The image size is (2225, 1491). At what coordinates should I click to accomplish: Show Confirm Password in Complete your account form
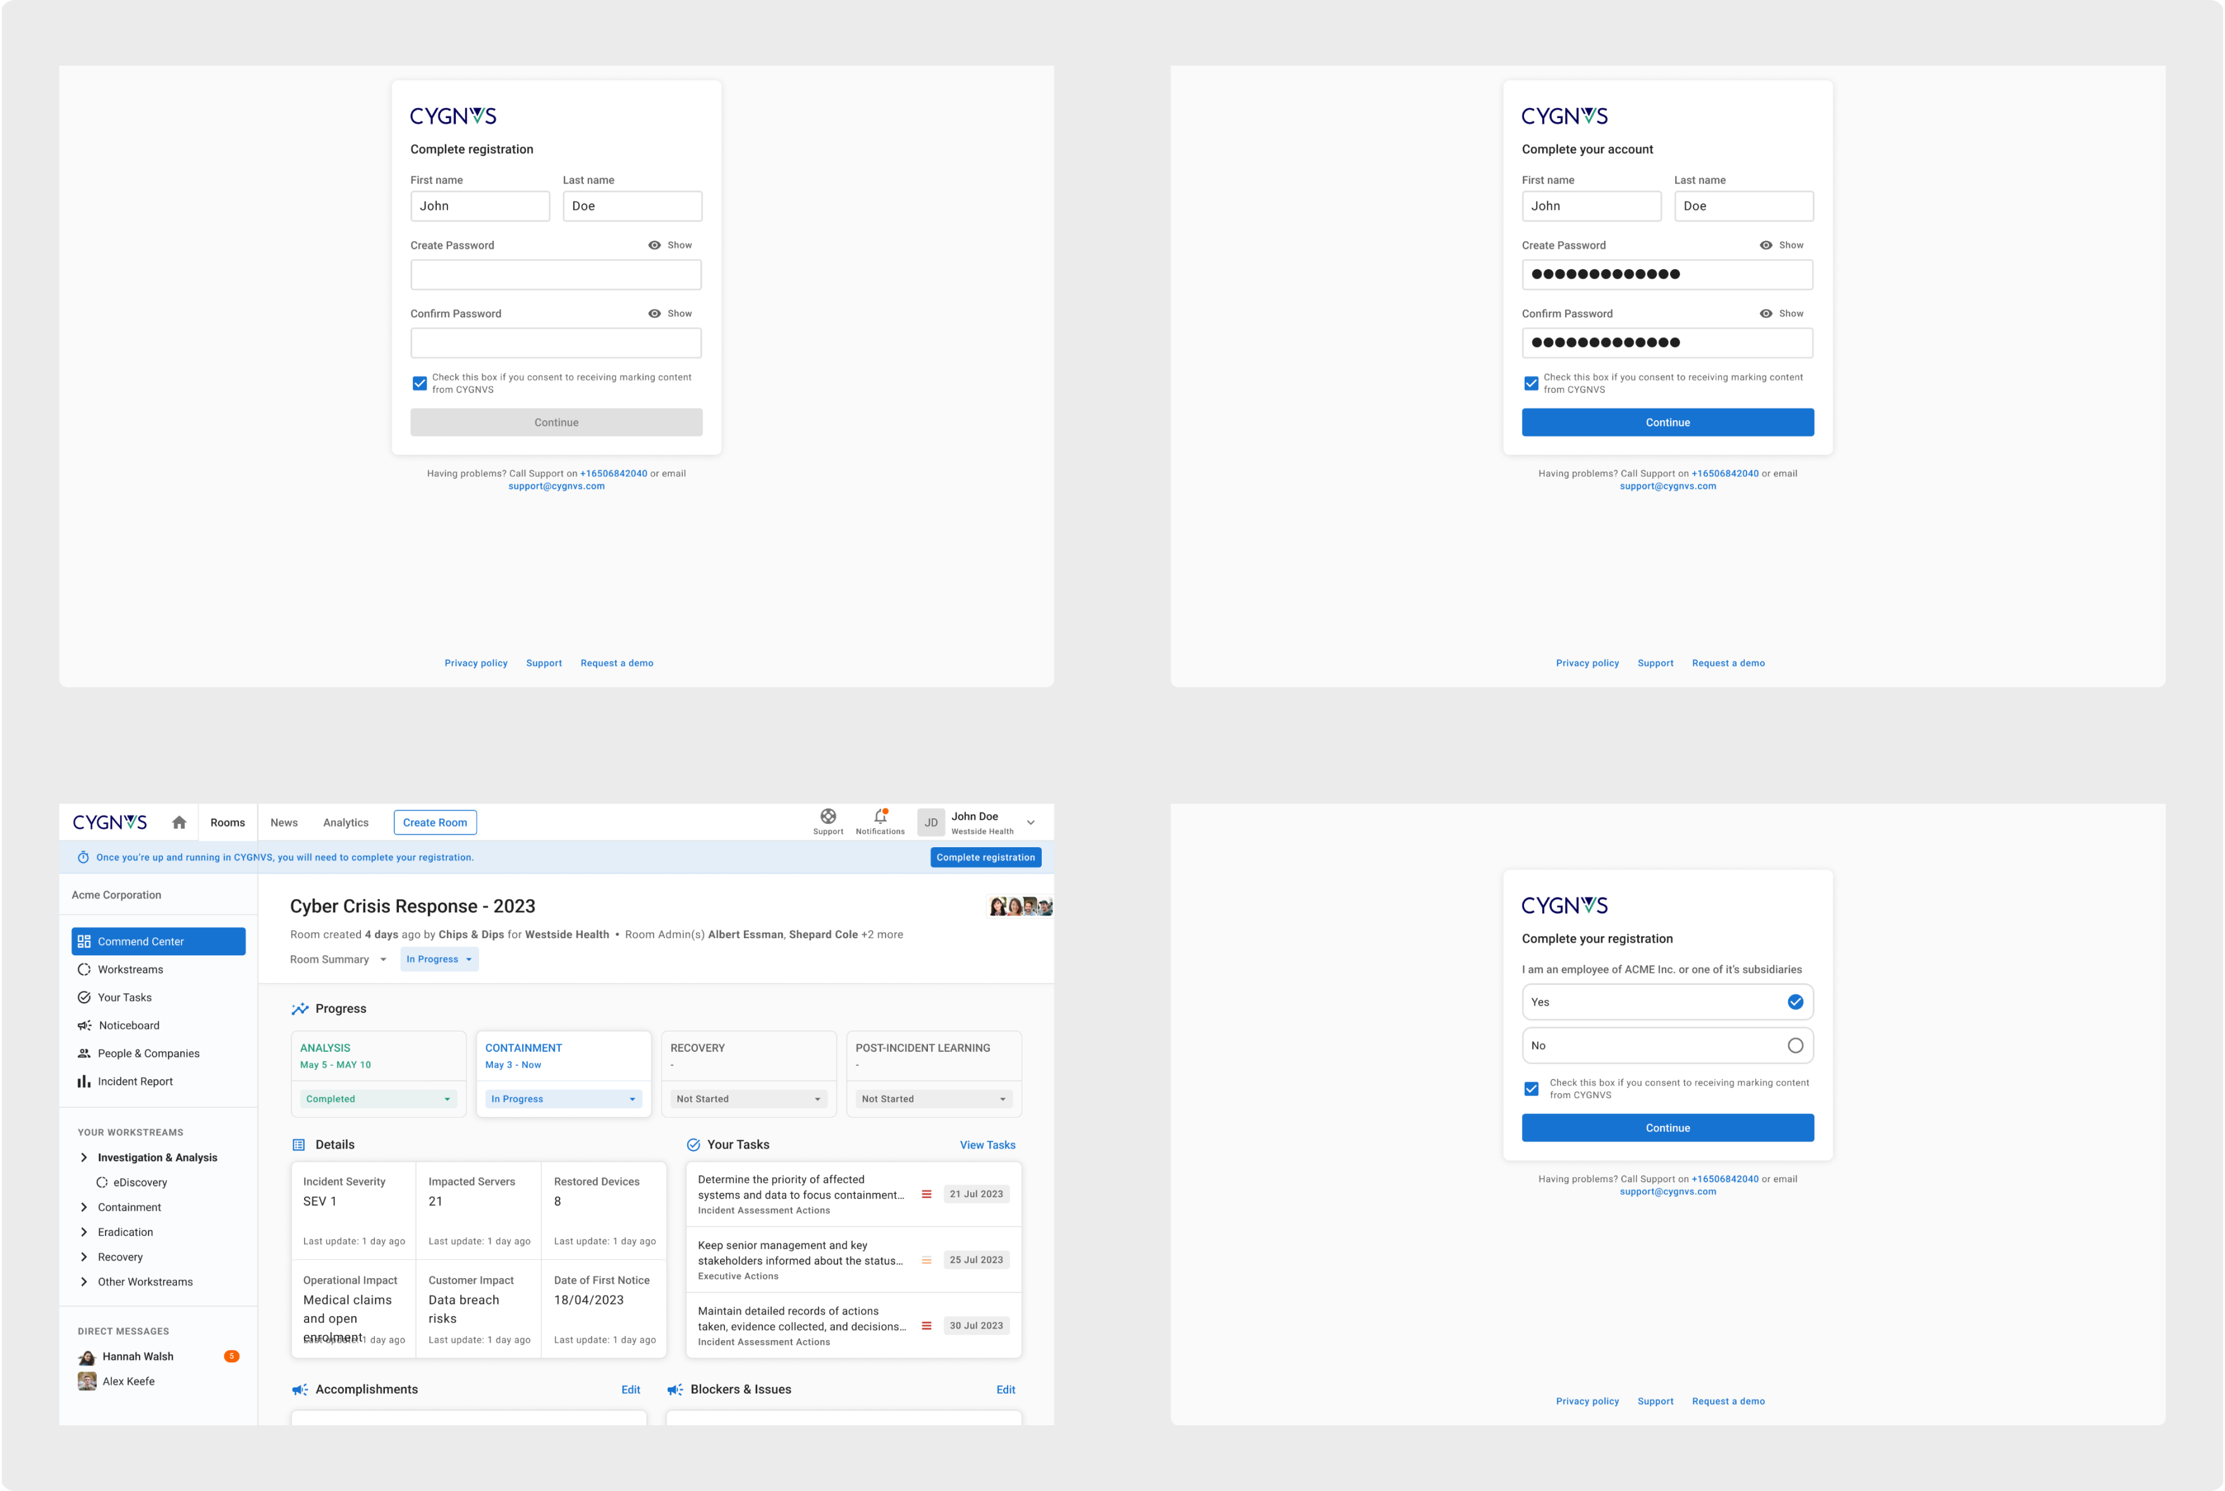[x=1781, y=314]
